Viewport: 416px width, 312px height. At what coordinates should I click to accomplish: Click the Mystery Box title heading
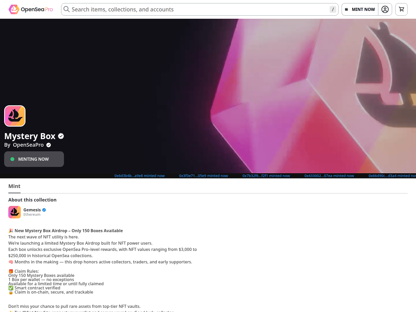point(30,136)
